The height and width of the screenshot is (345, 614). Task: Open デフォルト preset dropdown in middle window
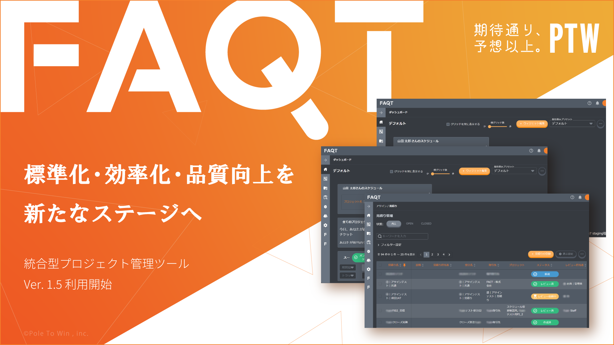tap(514, 171)
